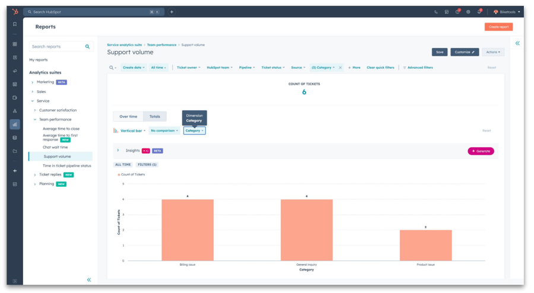Click the Generate insights button
Image resolution: width=534 pixels, height=293 pixels.
point(481,151)
